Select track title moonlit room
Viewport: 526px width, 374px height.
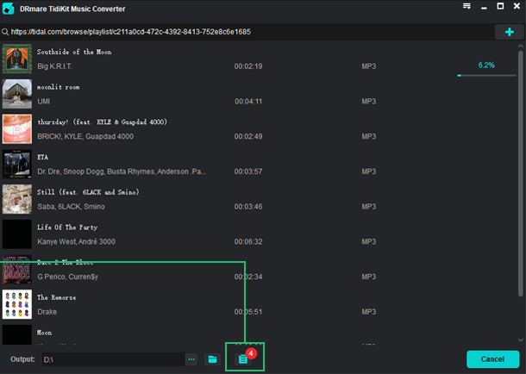tap(58, 87)
